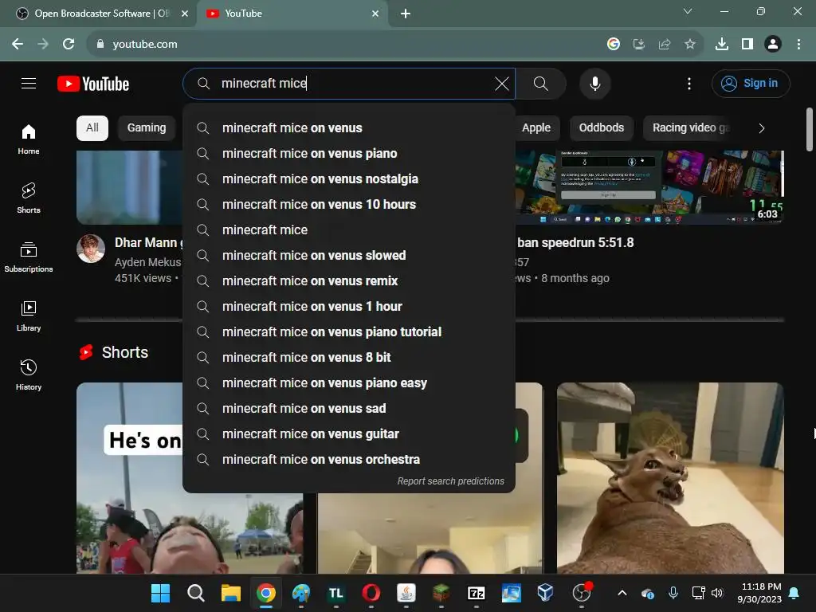Click the Google icon in the address bar
This screenshot has height=612, width=816.
613,45
